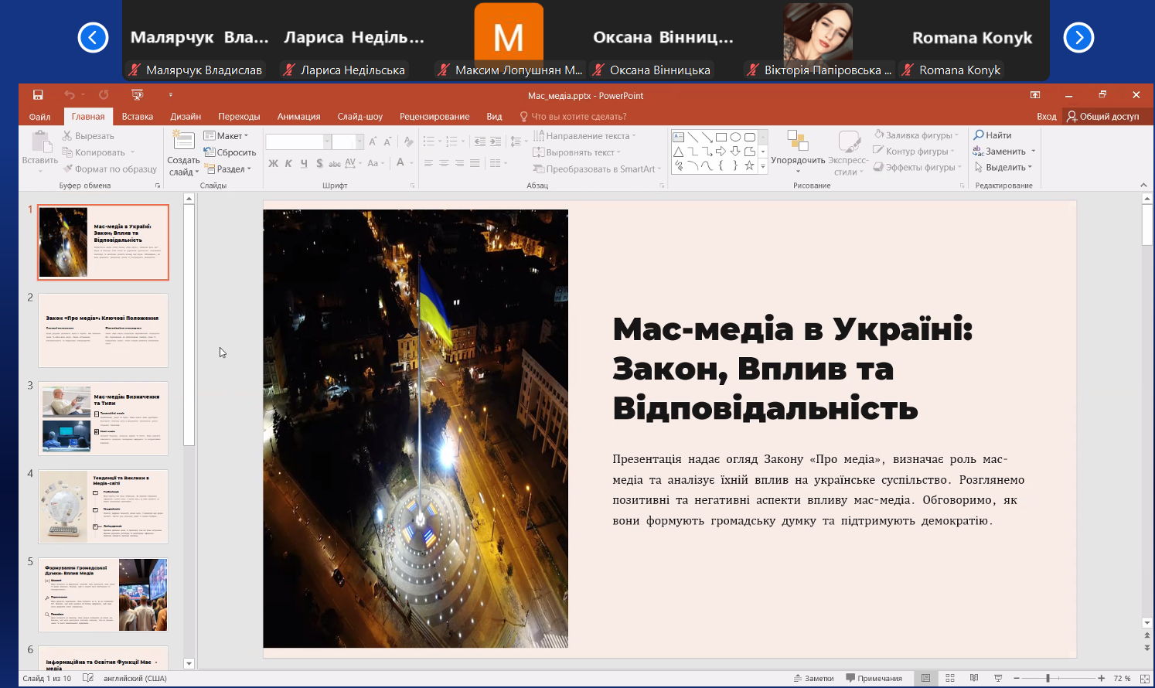Open the Insert (Вставка) ribbon tab
Viewport: 1155px width, 688px height.
click(x=138, y=117)
